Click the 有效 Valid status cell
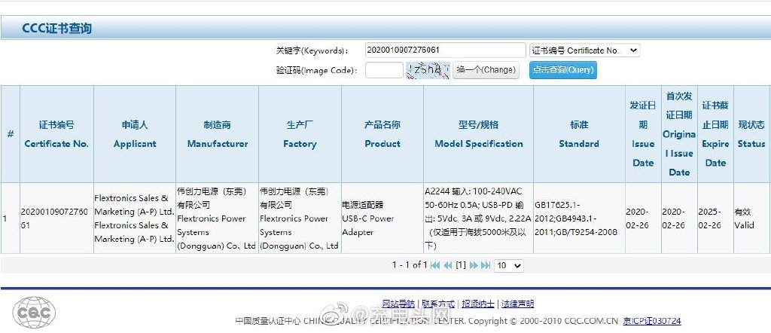The height and width of the screenshot is (333, 771). [x=751, y=218]
